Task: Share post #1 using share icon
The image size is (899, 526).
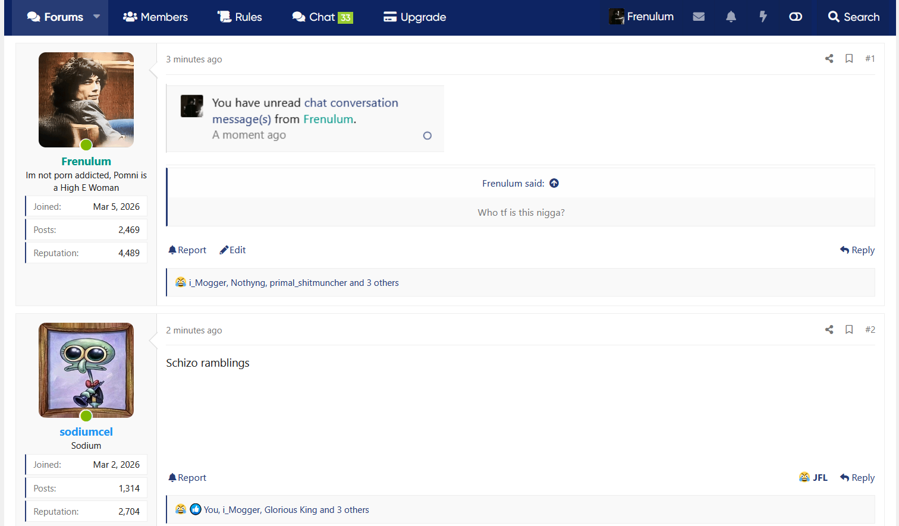Action: click(x=829, y=58)
